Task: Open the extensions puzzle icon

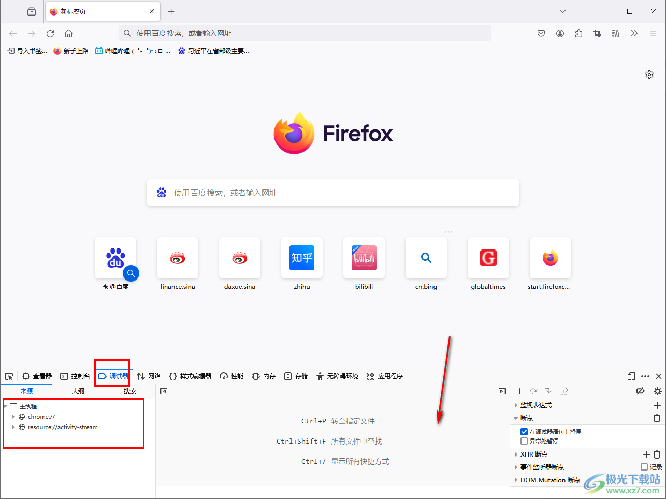Action: (578, 33)
